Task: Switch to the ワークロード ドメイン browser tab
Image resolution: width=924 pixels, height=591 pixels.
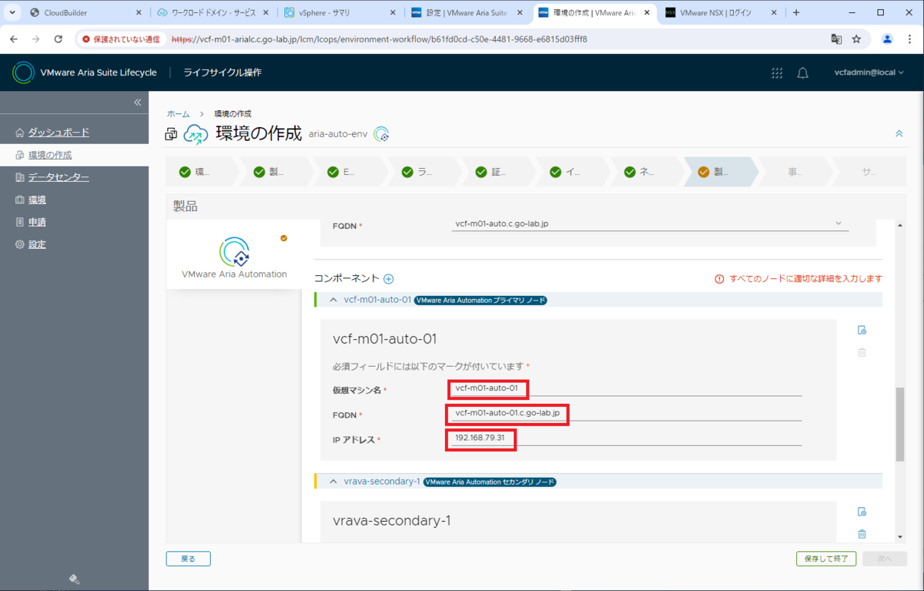Action: pos(212,12)
